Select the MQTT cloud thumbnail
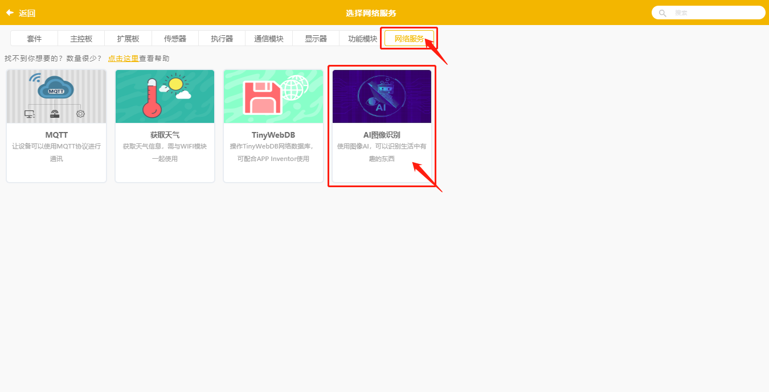Viewport: 769px width, 392px height. [x=56, y=97]
